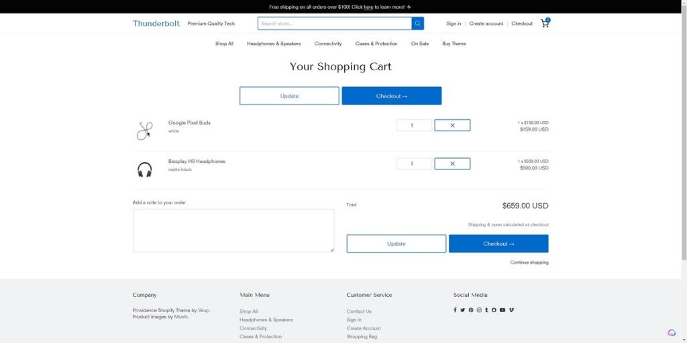
Task: Follow the Continue shopping link
Action: (529, 263)
